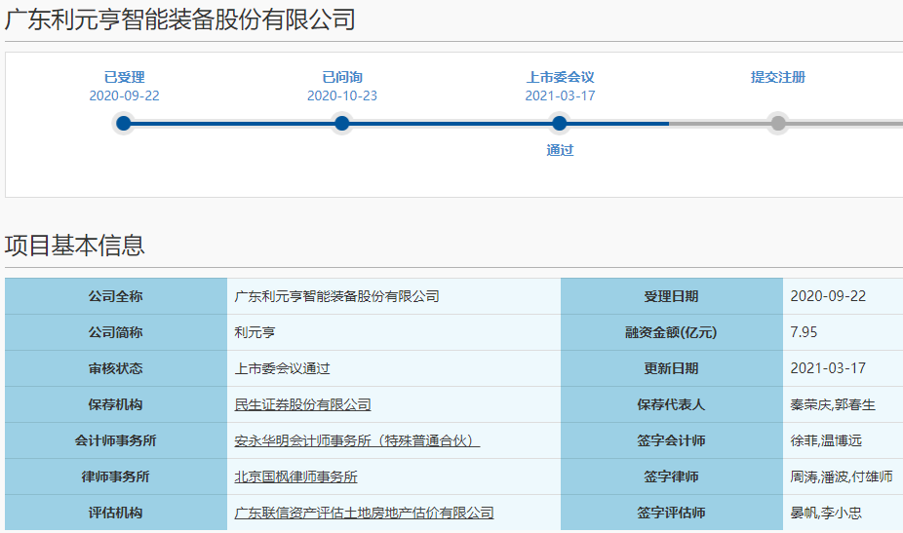The width and height of the screenshot is (903, 533).
Task: Click the 签字律师 names cell
Action: 841,476
